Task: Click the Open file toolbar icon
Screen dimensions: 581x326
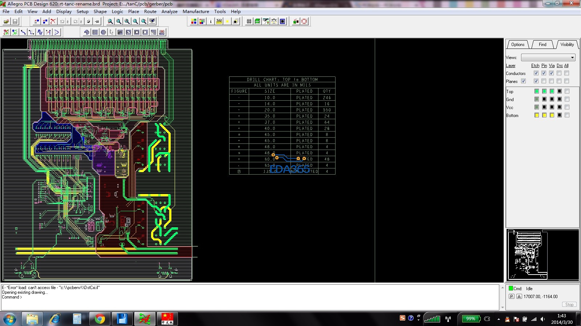Action: click(x=7, y=21)
